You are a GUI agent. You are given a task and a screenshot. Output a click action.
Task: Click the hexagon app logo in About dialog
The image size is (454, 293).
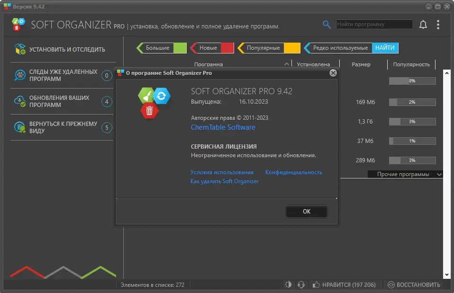[154, 103]
